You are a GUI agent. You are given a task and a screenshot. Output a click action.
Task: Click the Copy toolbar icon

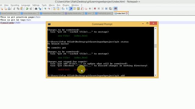[x=18, y=9]
